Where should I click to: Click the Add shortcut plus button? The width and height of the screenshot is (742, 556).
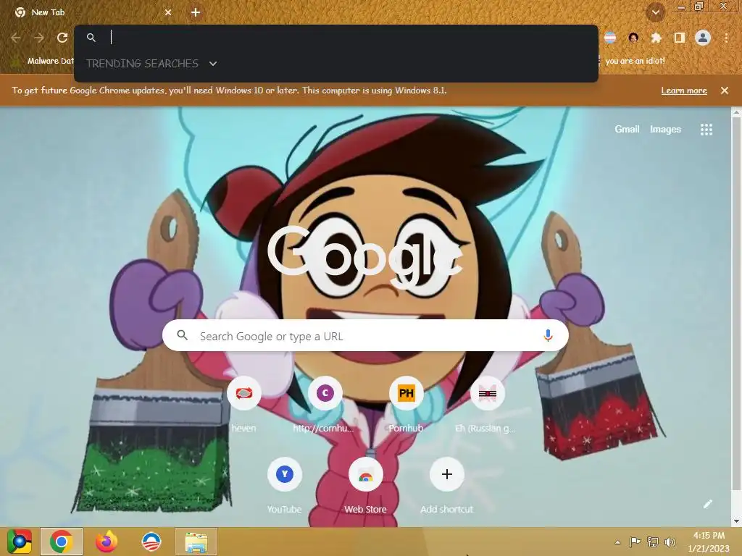point(446,474)
